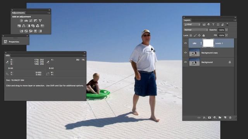The height and width of the screenshot is (139, 248).
Task: Add a Hue/Saturation adjustment
Action: 19,26
